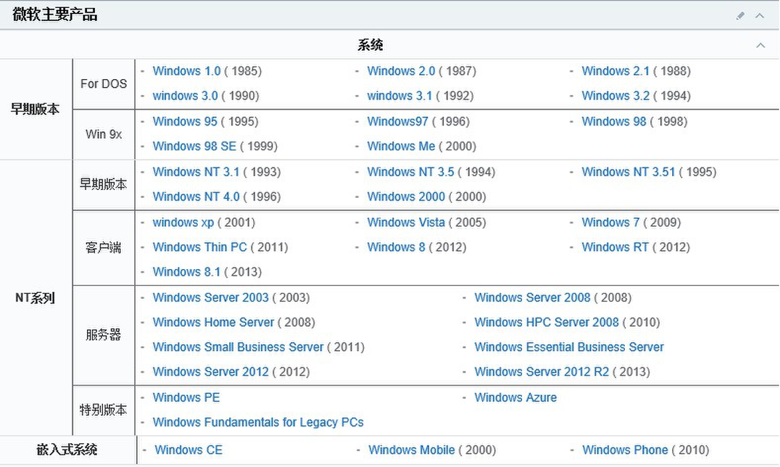
Task: Open the windows 3.1 link
Action: [399, 95]
